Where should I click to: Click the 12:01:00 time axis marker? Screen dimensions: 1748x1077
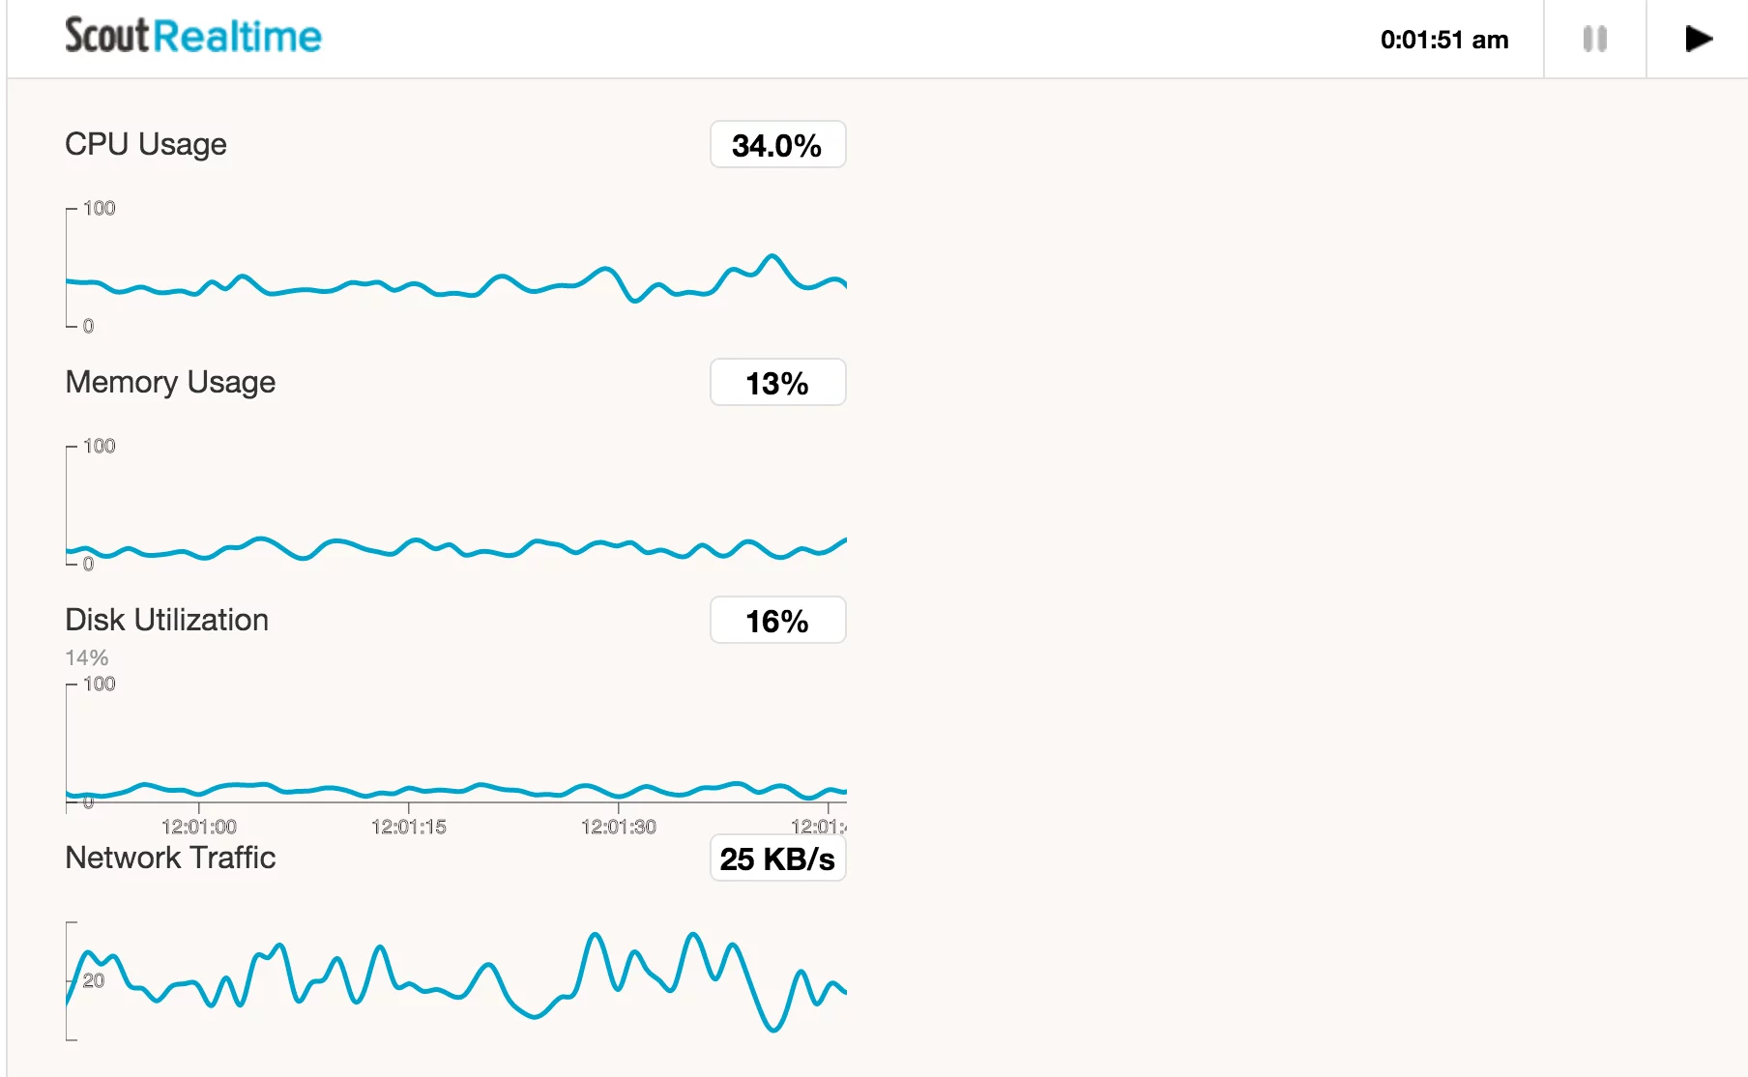pos(199,827)
